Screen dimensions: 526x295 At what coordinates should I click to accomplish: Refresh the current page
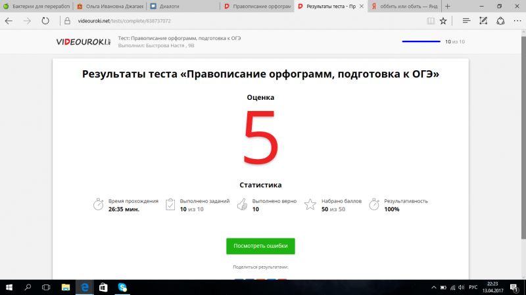[45, 20]
